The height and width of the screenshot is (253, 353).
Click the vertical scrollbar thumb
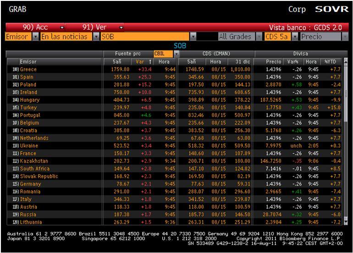(346, 93)
